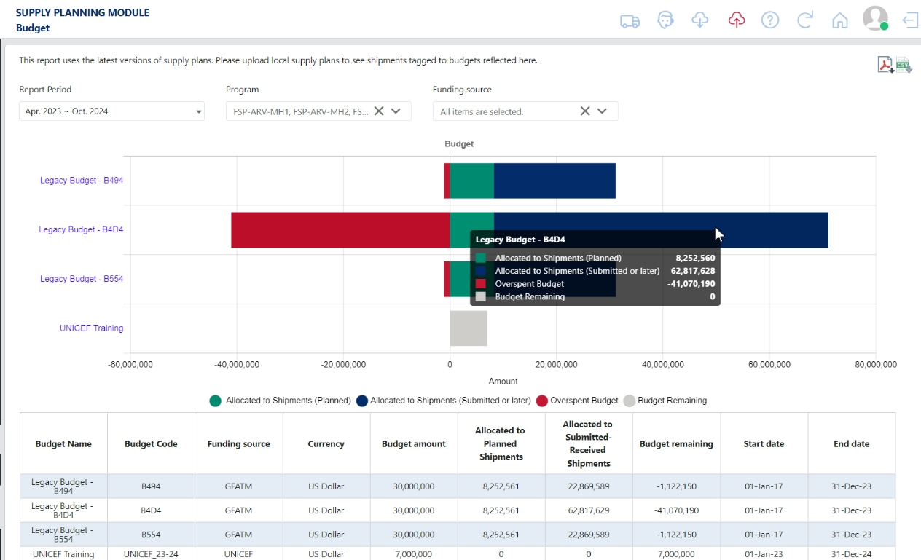921x560 pixels.
Task: Open the user profile avatar
Action: point(875,18)
